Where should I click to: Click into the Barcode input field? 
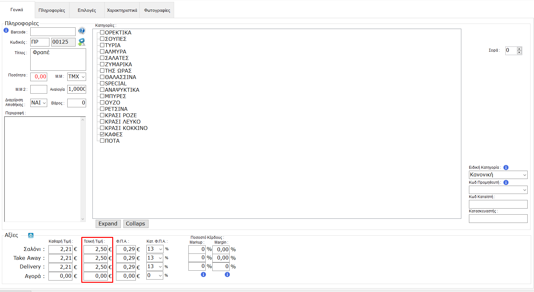coord(53,32)
